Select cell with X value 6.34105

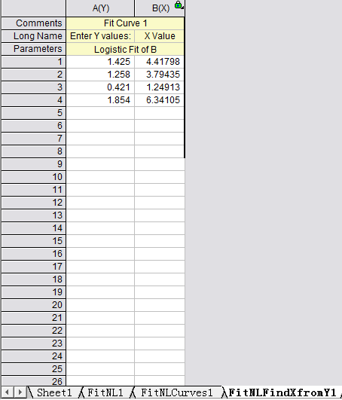click(x=160, y=100)
